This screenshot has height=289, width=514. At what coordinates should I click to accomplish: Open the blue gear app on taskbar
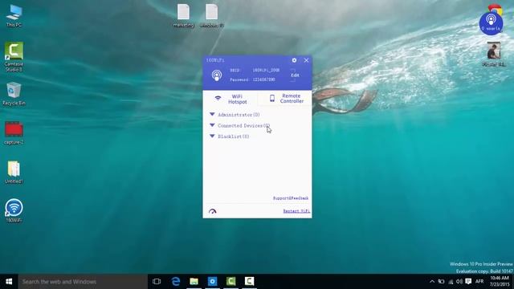point(212,282)
